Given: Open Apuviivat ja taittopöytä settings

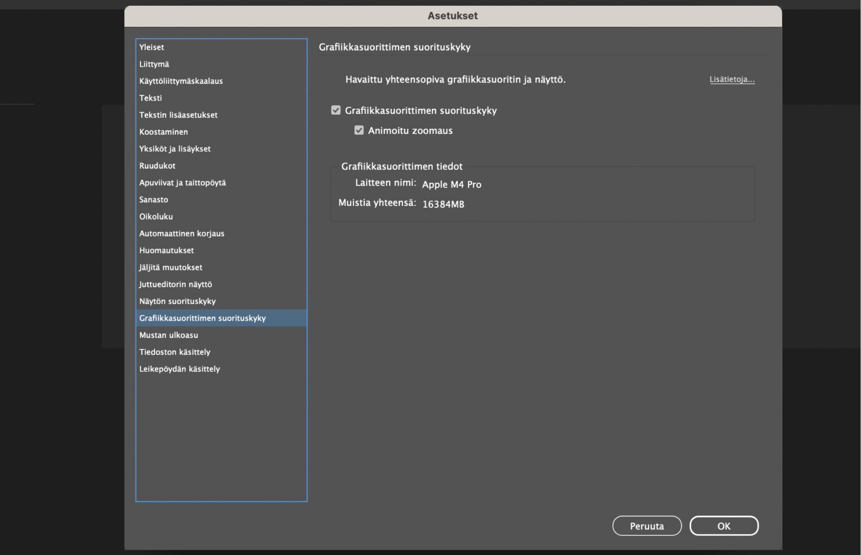Looking at the screenshot, I should (183, 183).
